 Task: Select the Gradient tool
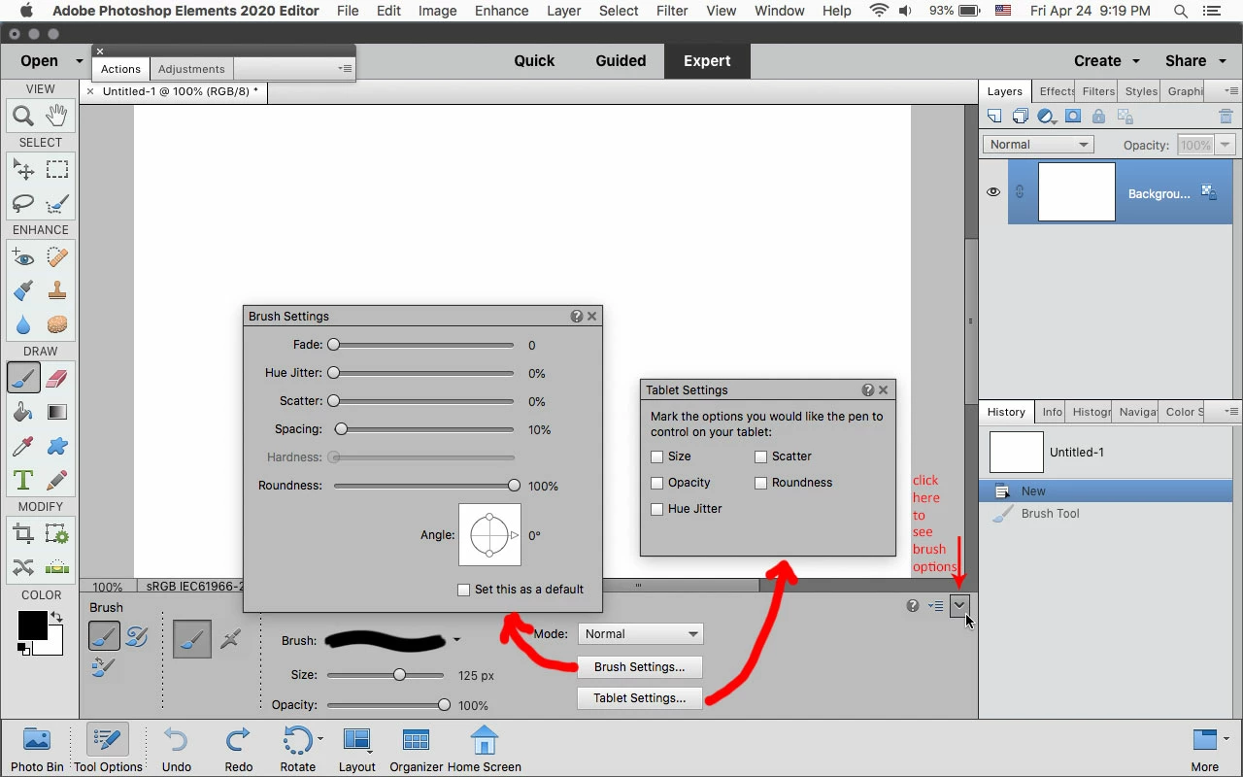coord(57,412)
